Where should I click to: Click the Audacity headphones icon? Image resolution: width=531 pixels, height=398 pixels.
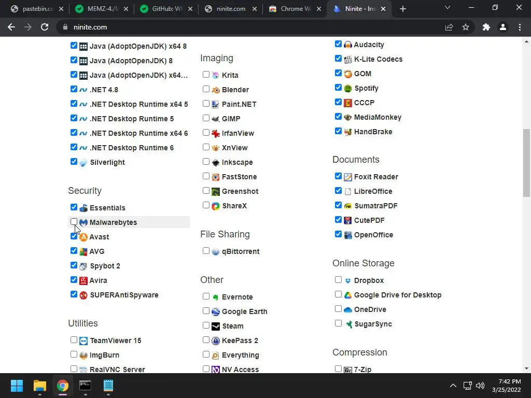[348, 45]
